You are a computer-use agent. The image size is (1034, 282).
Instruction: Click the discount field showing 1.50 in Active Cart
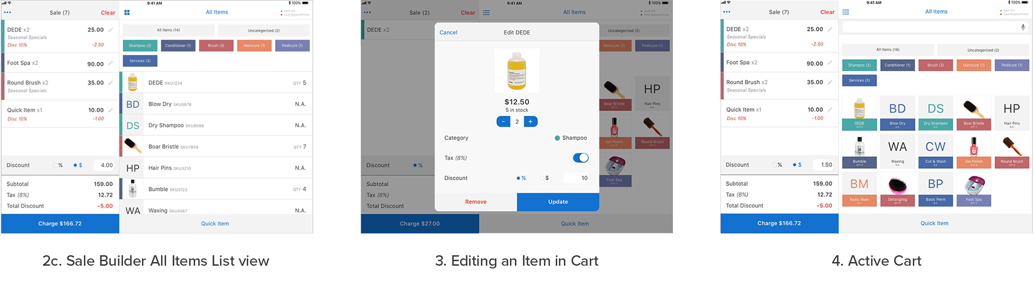823,165
